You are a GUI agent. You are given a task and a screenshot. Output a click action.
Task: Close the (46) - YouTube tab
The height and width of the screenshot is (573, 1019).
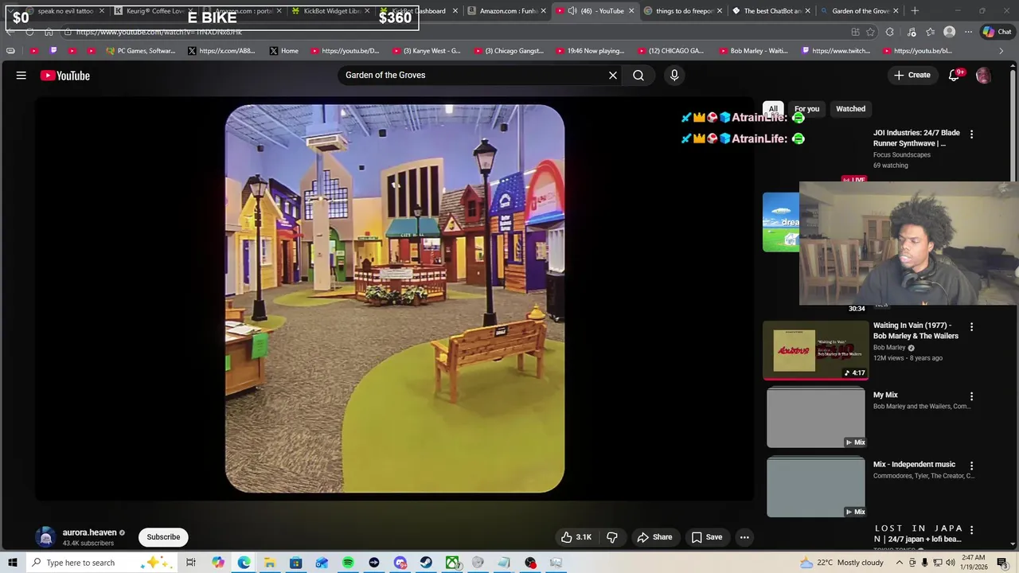[x=631, y=11]
